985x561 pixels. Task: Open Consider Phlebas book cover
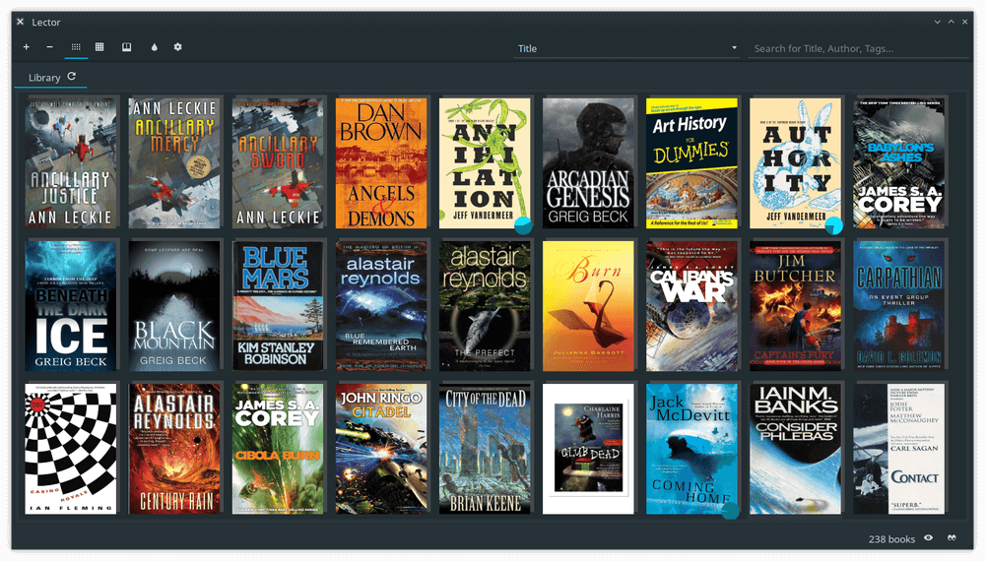click(x=795, y=450)
